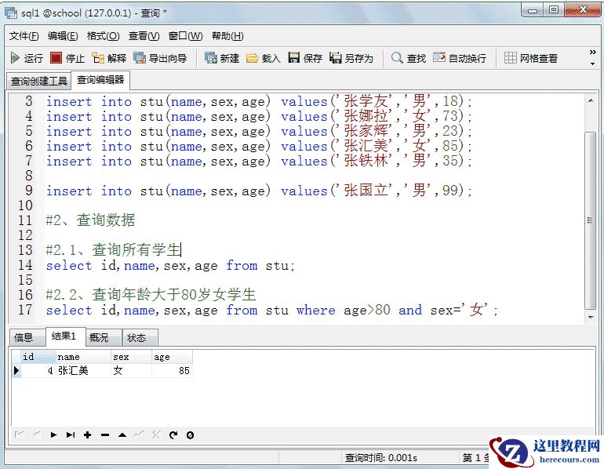Cancel edits with the X navigator icon

coord(156,434)
